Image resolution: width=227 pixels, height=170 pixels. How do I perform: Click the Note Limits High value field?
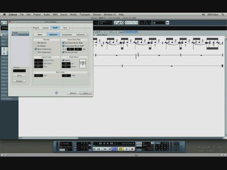tap(66, 76)
